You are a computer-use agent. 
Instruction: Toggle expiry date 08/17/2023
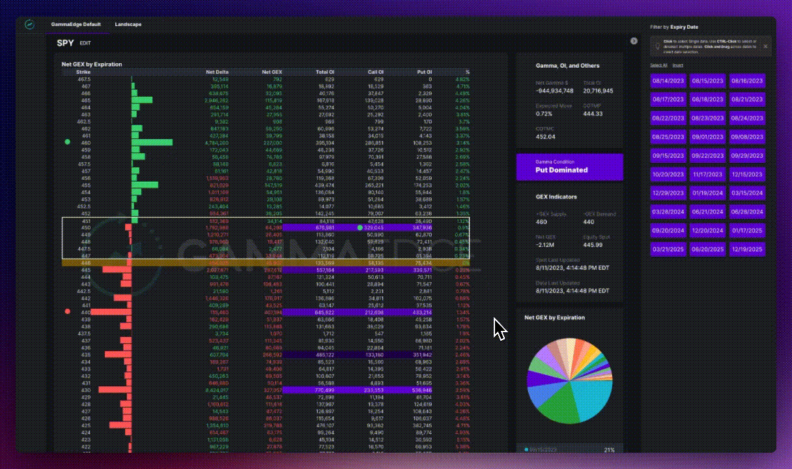pos(668,100)
